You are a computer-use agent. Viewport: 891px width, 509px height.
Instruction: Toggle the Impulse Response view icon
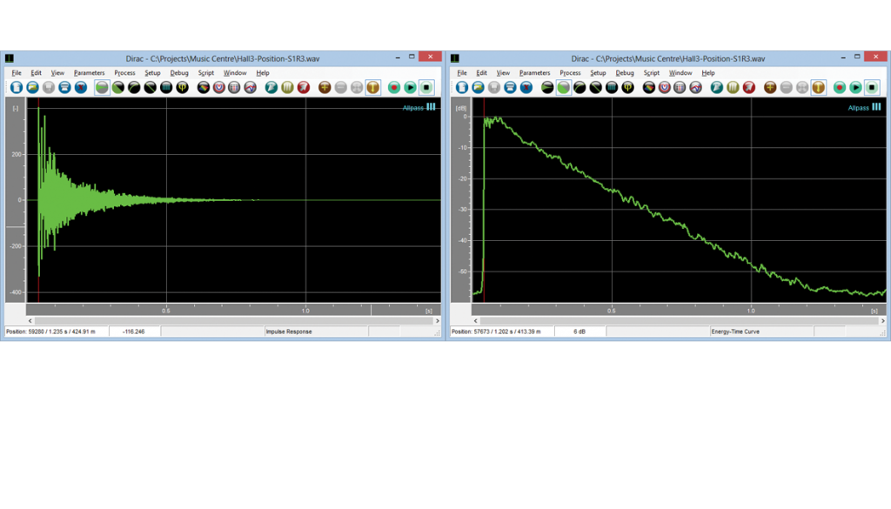100,88
